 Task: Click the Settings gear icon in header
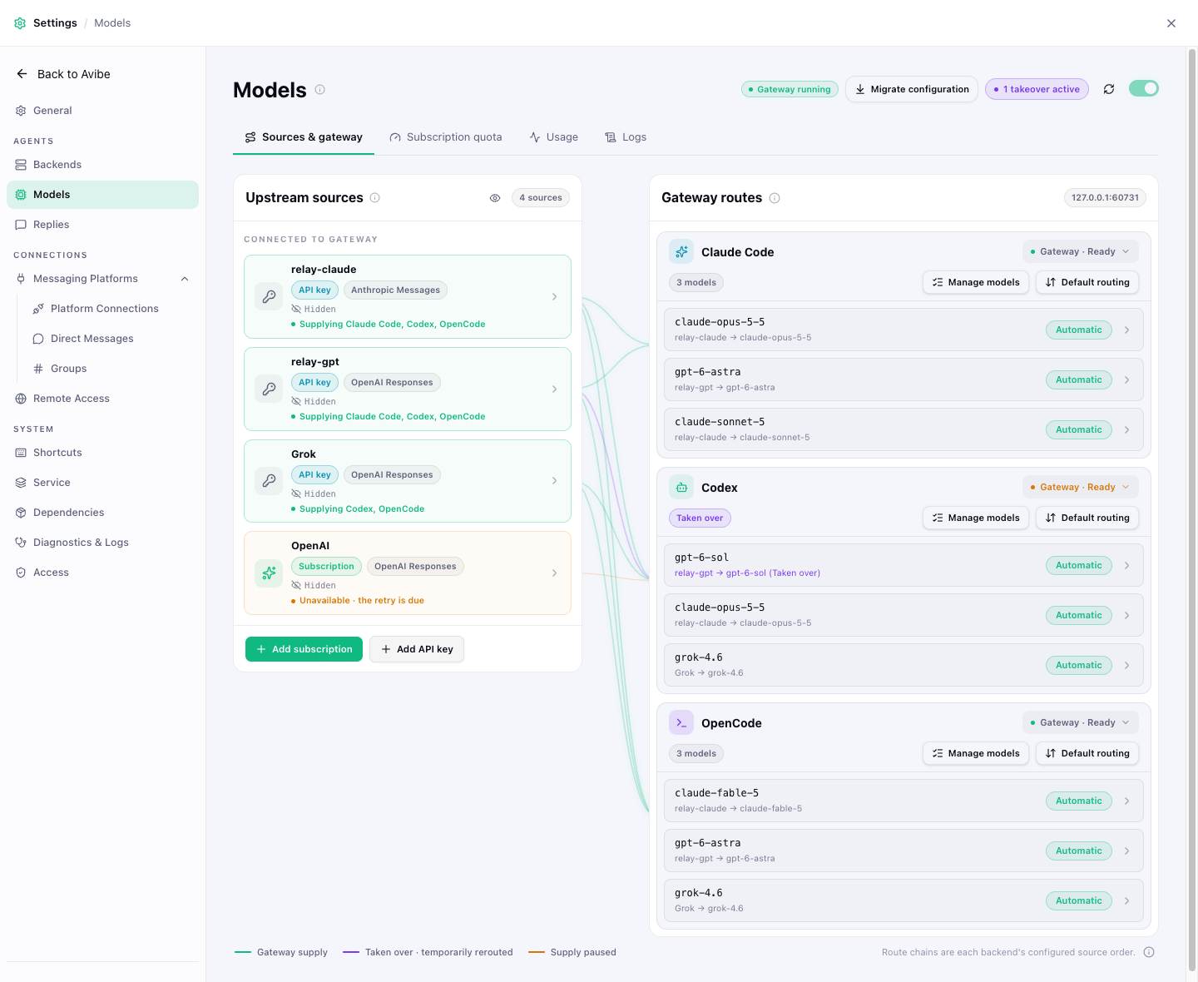point(20,23)
